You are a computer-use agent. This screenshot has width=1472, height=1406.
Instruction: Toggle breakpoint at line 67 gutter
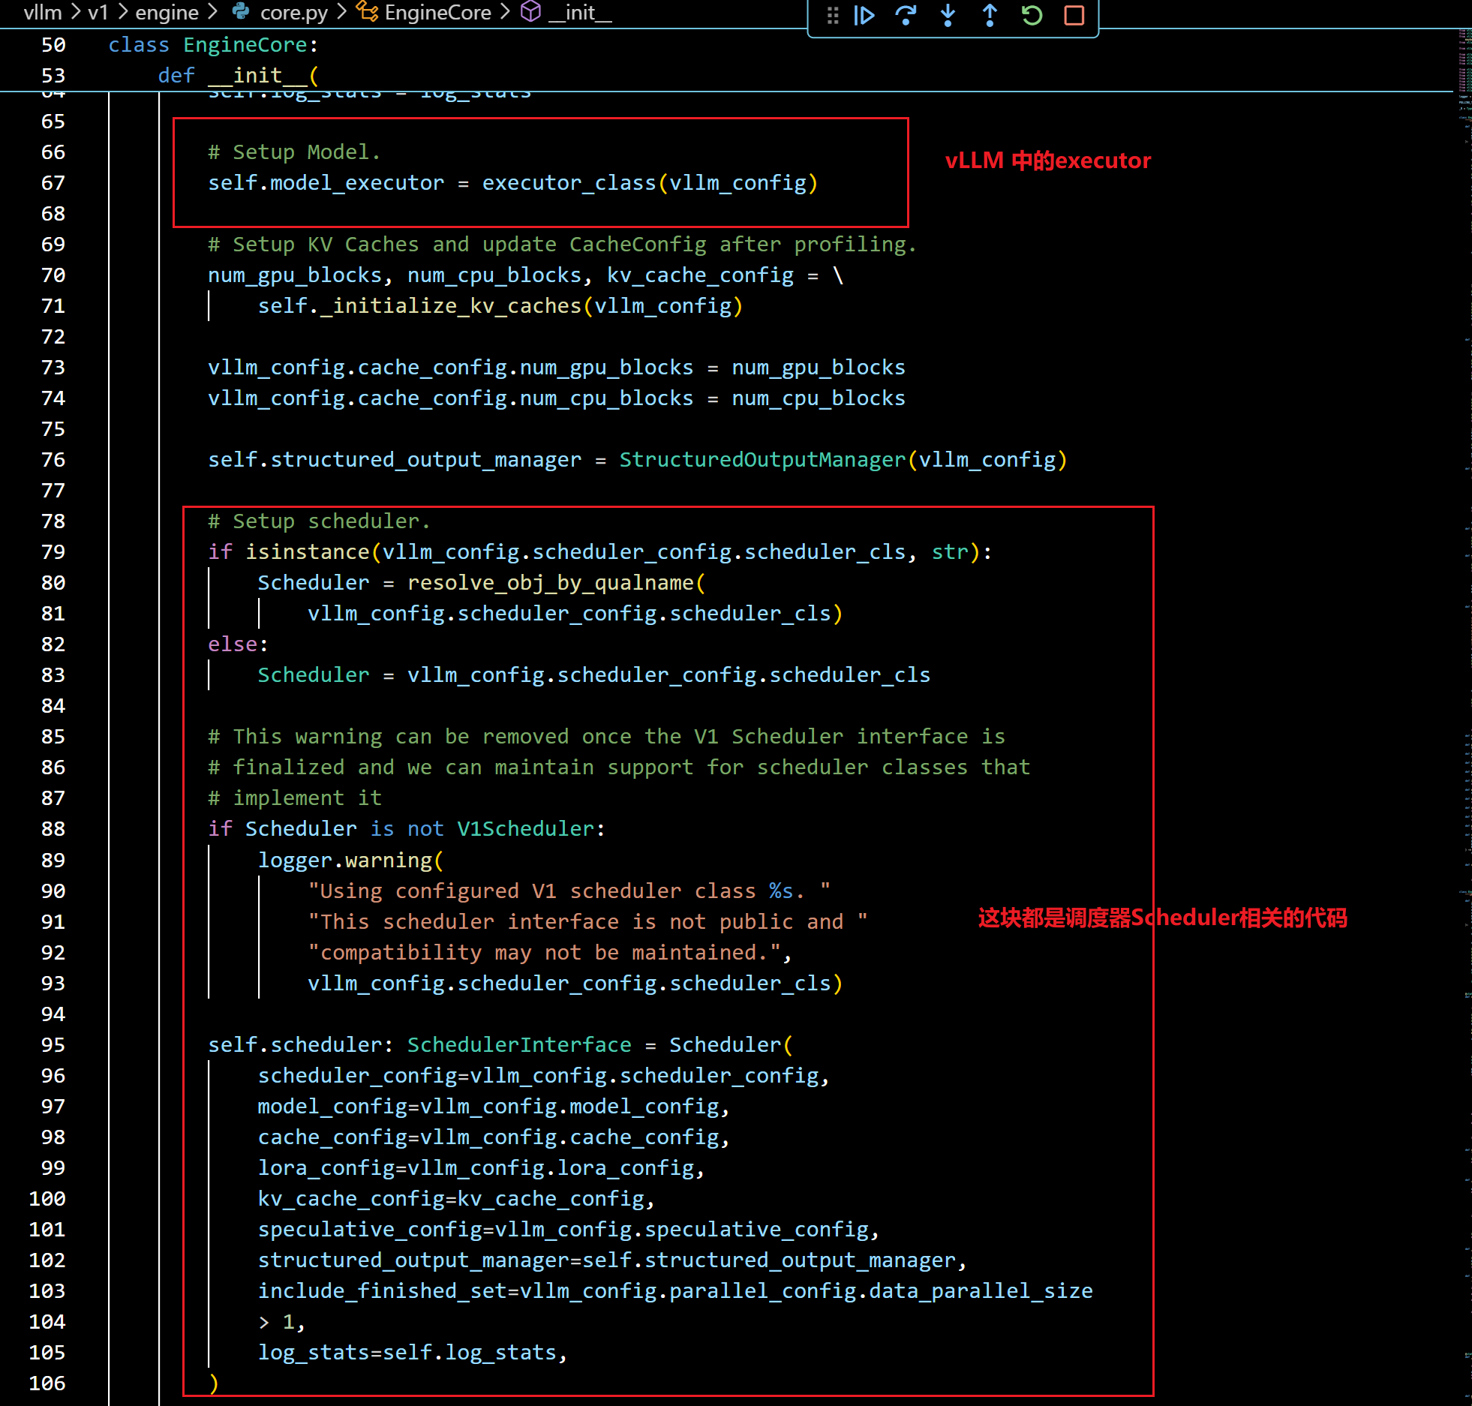click(15, 183)
